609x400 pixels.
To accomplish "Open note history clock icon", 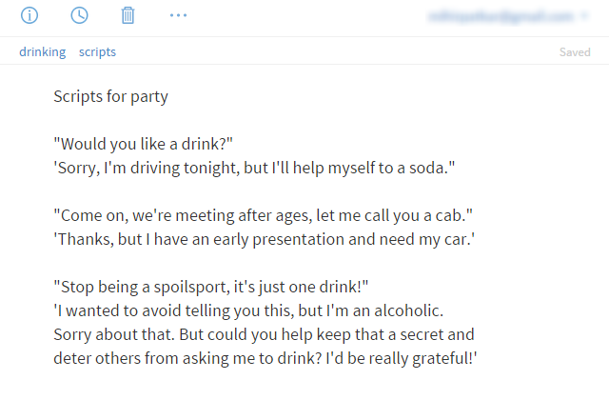I will point(79,15).
